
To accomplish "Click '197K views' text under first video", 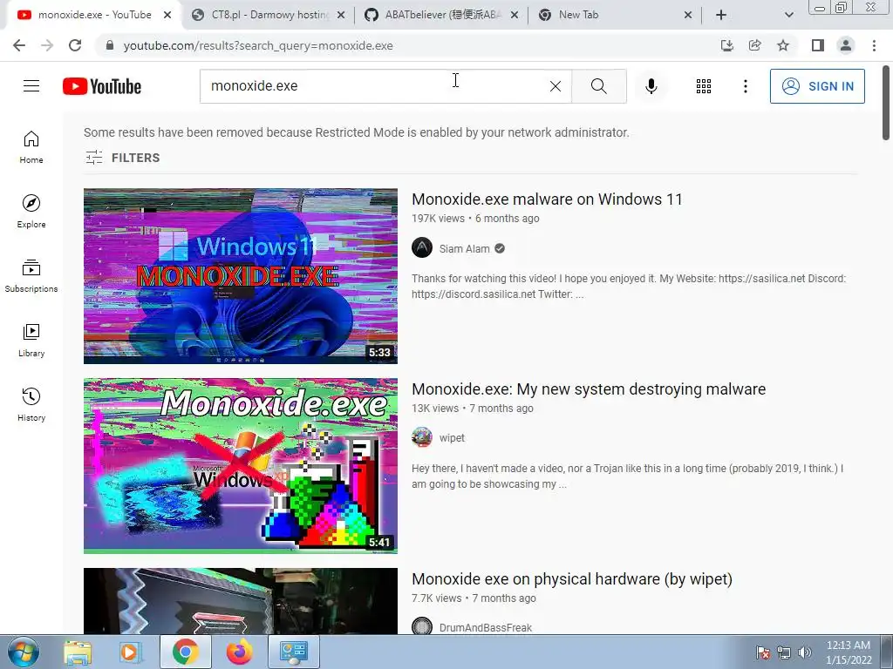I will pos(438,219).
